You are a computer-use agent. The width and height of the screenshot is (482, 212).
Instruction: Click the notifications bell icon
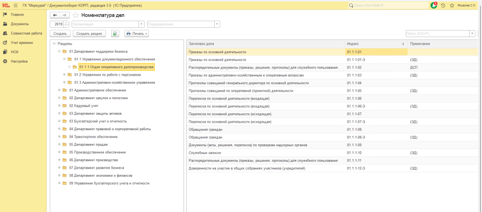pyautogui.click(x=434, y=5)
